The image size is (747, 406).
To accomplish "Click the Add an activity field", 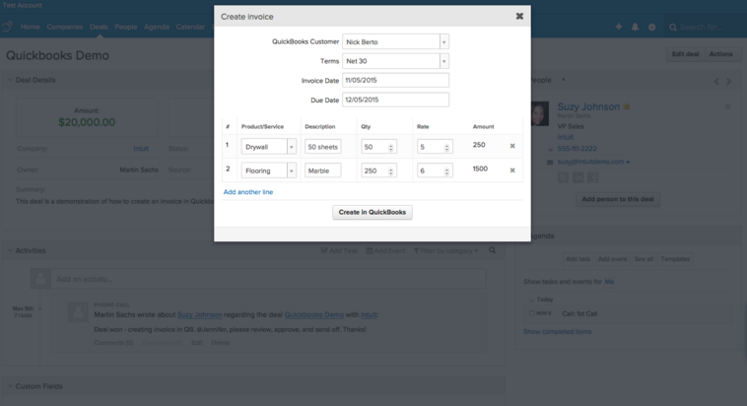I will coord(269,279).
